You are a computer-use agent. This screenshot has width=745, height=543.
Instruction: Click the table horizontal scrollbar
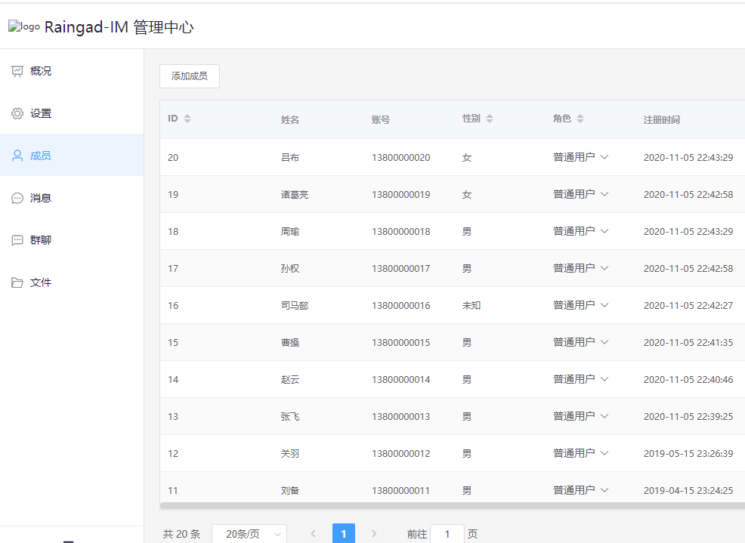click(x=453, y=505)
